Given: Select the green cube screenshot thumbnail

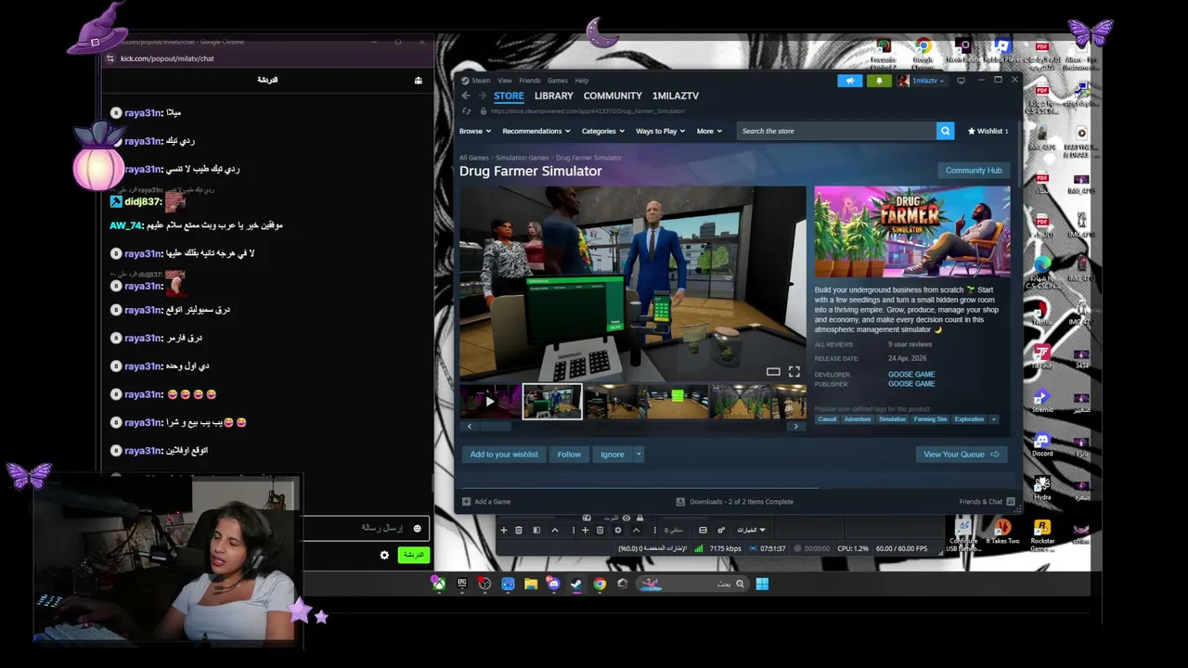Looking at the screenshot, I should (x=678, y=402).
